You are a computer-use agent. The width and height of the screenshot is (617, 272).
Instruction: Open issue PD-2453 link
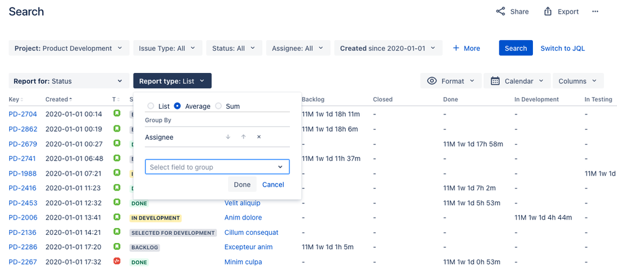click(x=23, y=203)
